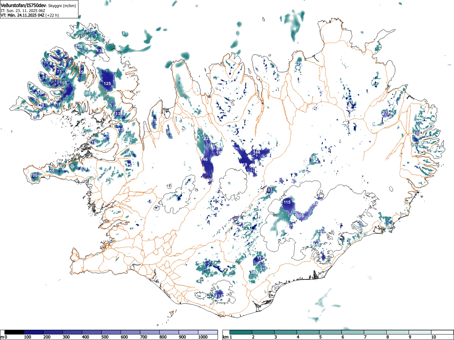Click the '170' visibility value on the map
454x340 pixels.
tap(40, 106)
